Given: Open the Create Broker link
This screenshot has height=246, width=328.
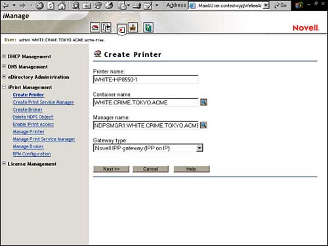Looking at the screenshot, I should click(x=28, y=110).
